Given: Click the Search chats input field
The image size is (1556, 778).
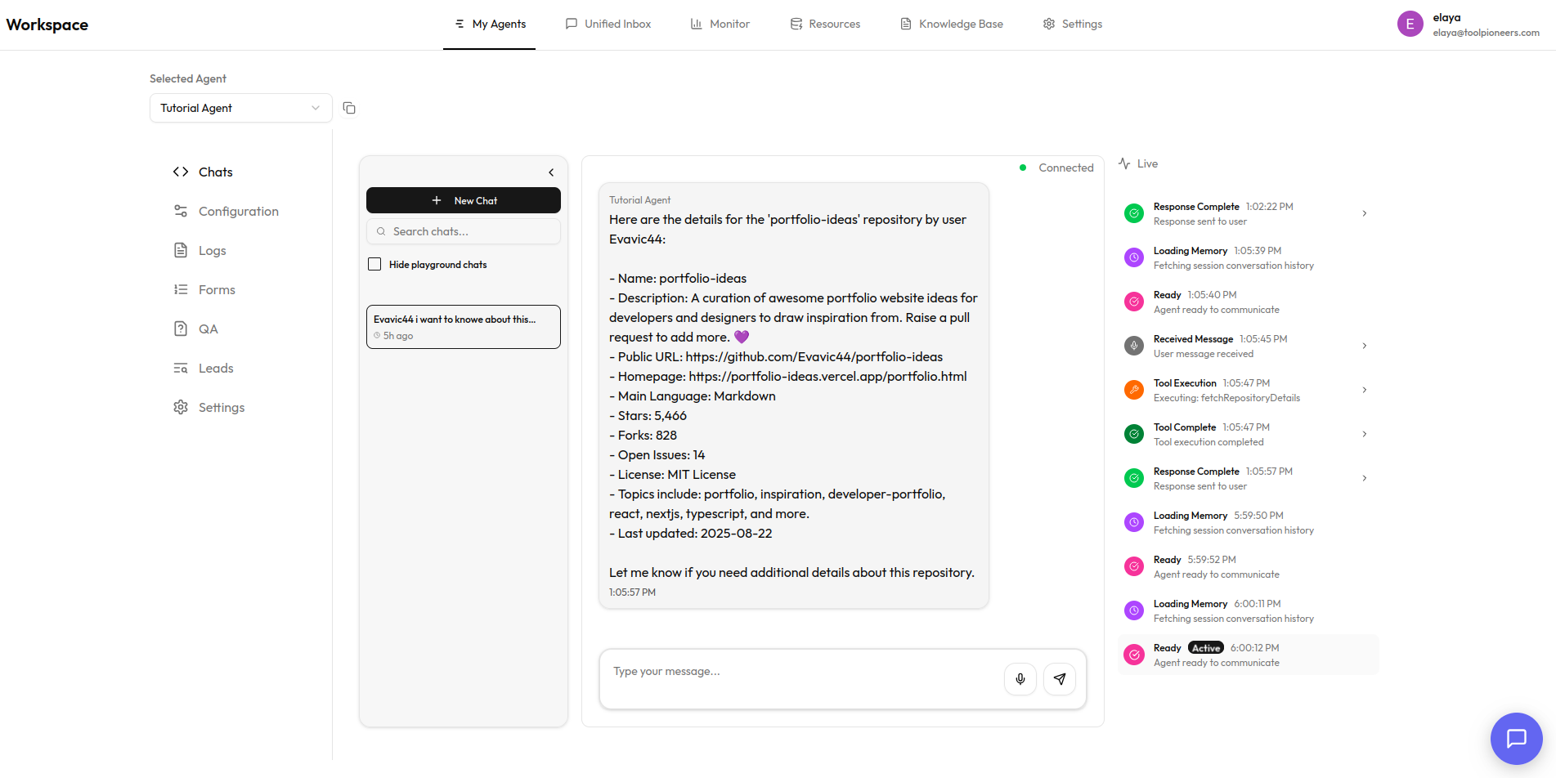Looking at the screenshot, I should click(x=464, y=231).
